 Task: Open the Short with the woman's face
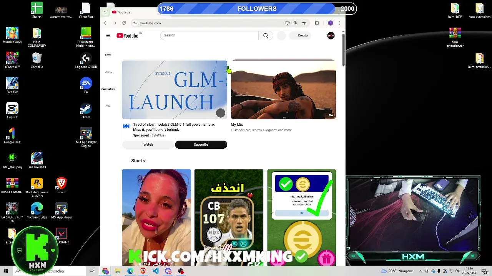(156, 217)
